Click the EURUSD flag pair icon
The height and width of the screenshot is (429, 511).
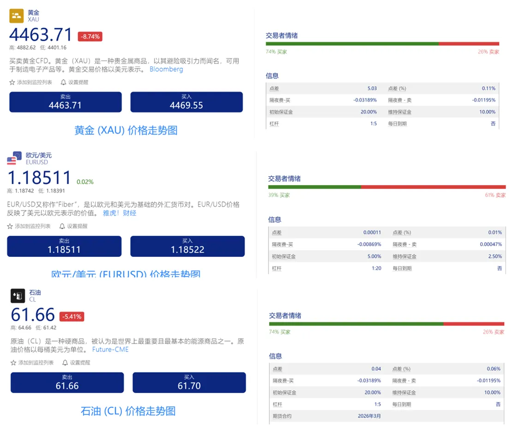[x=14, y=158]
